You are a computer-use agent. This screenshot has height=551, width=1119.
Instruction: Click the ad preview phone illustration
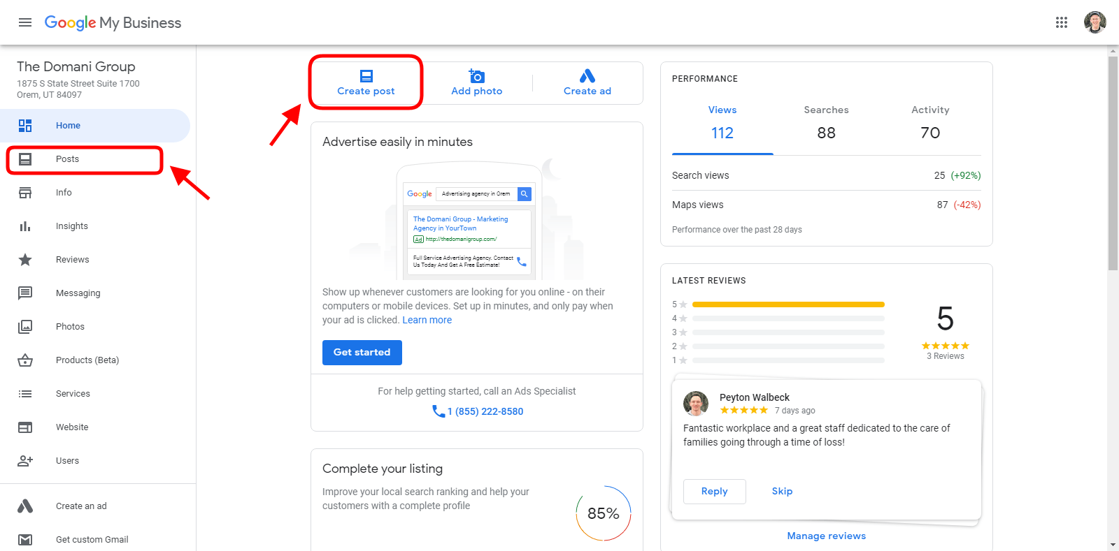point(469,221)
